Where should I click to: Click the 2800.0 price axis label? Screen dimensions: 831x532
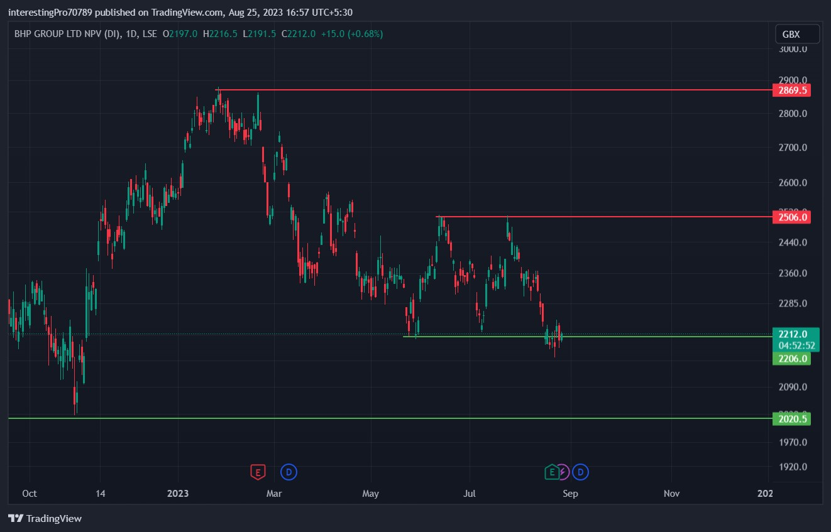(x=793, y=114)
